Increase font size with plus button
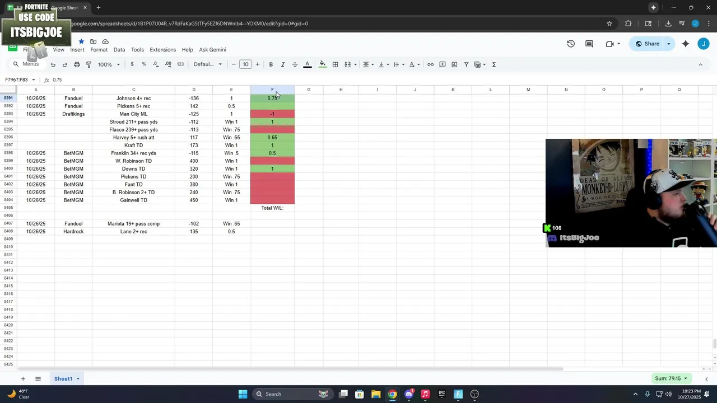The width and height of the screenshot is (717, 403). pyautogui.click(x=258, y=64)
